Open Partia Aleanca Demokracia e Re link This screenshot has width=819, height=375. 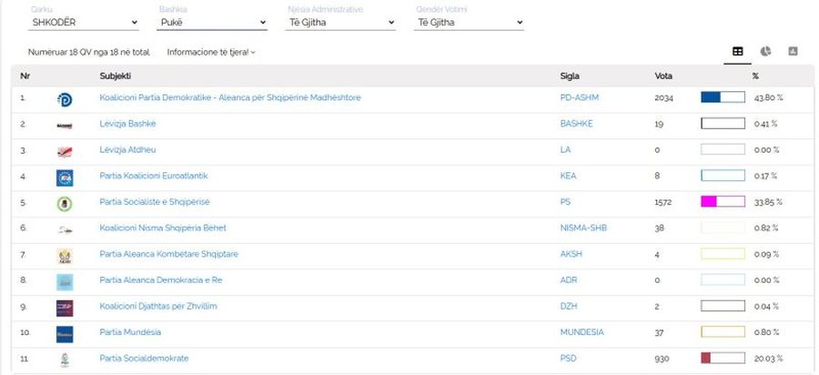(x=161, y=280)
